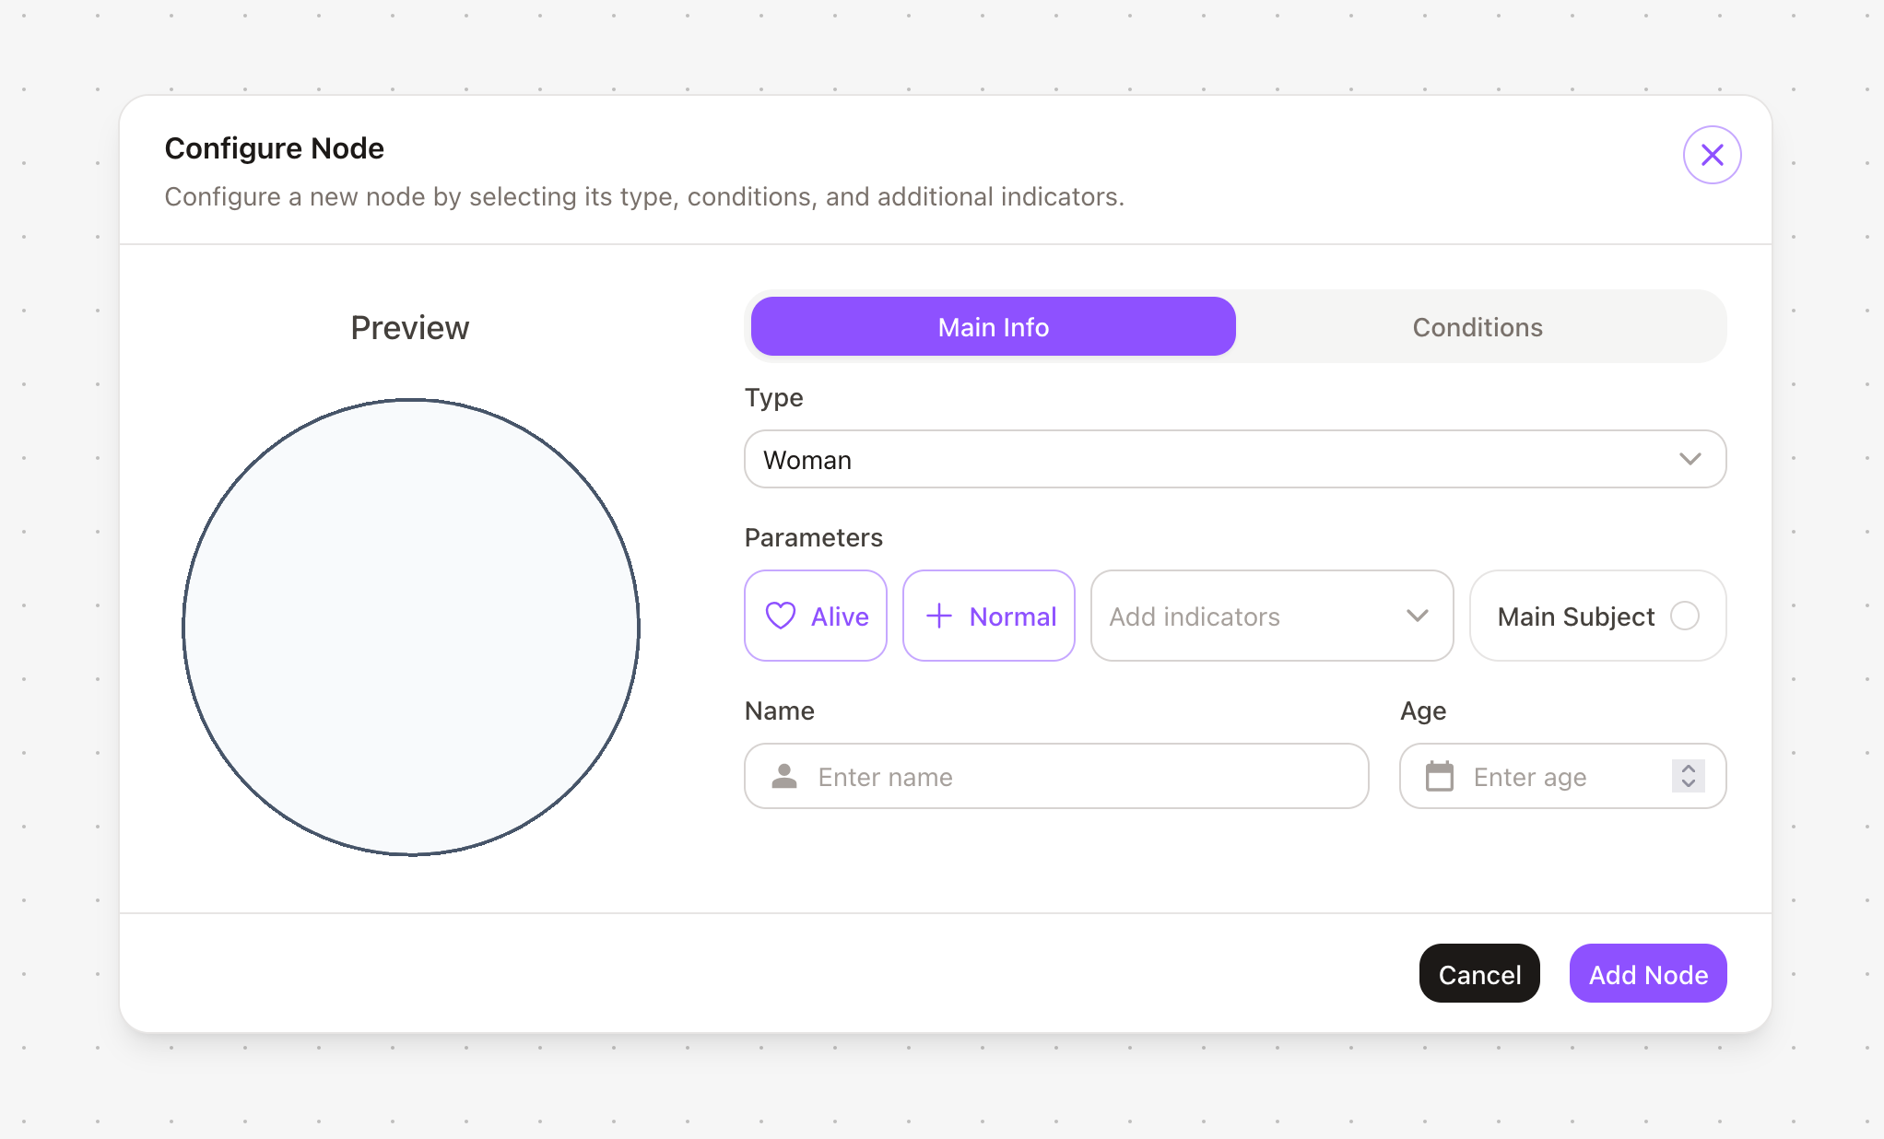The width and height of the screenshot is (1884, 1139).
Task: Click the heart icon in Alive chip
Action: (x=781, y=616)
